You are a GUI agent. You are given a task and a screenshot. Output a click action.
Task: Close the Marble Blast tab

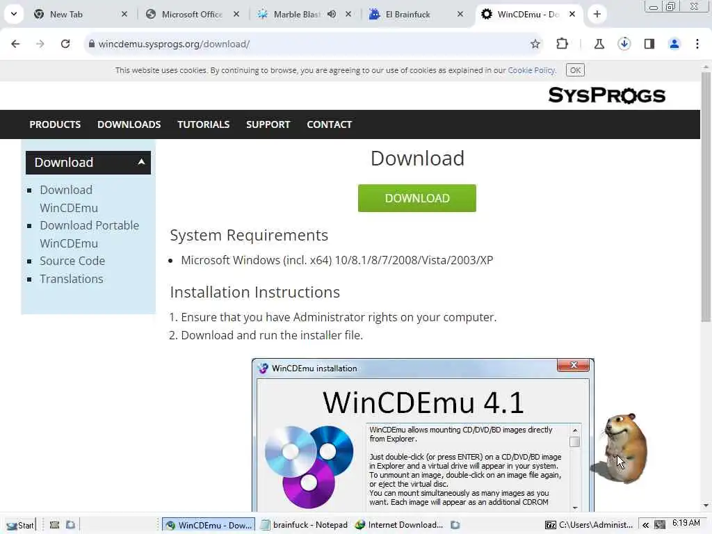[x=348, y=14]
